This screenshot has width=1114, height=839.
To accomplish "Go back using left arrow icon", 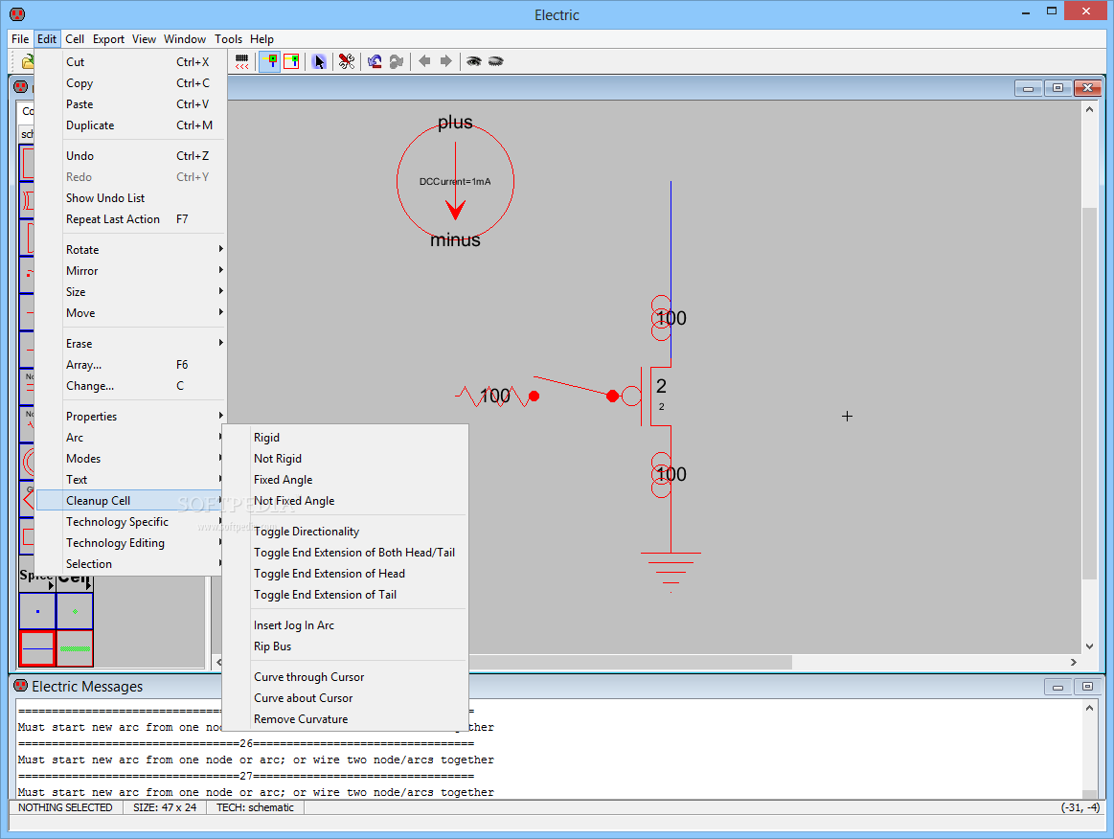I will 424,61.
